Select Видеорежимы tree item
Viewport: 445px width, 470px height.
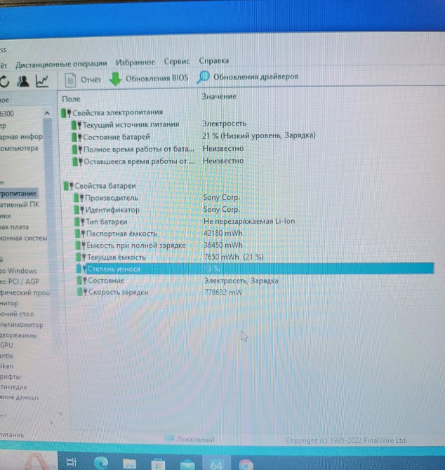pos(19,335)
